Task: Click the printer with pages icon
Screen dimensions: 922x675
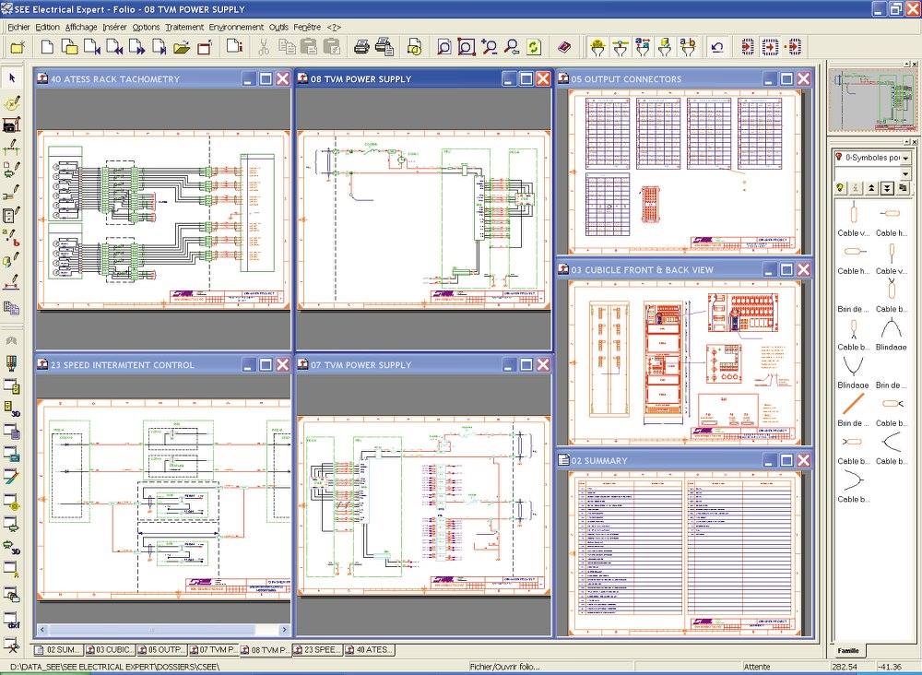Action: (384, 47)
